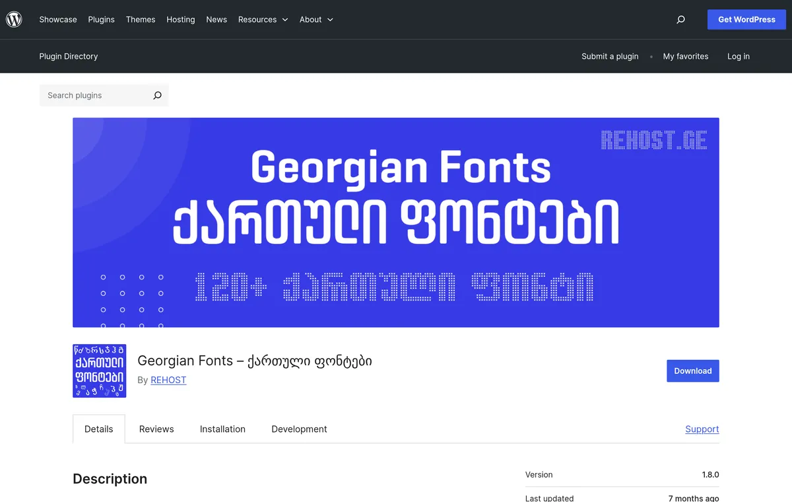Screen dimensions: 792x502
Task: Select the Details tab
Action: click(99, 429)
